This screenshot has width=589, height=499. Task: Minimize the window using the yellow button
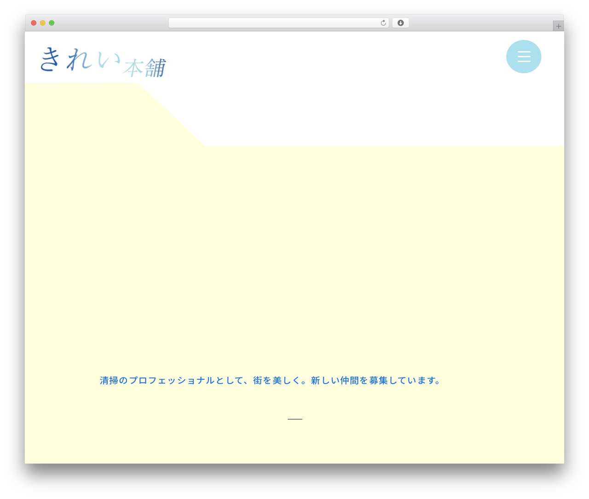[x=43, y=23]
